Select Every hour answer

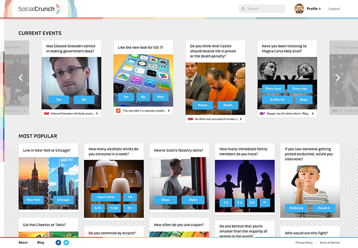click(x=273, y=89)
